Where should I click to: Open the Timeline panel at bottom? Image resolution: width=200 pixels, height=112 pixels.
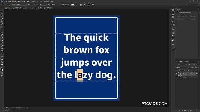tap(7, 110)
